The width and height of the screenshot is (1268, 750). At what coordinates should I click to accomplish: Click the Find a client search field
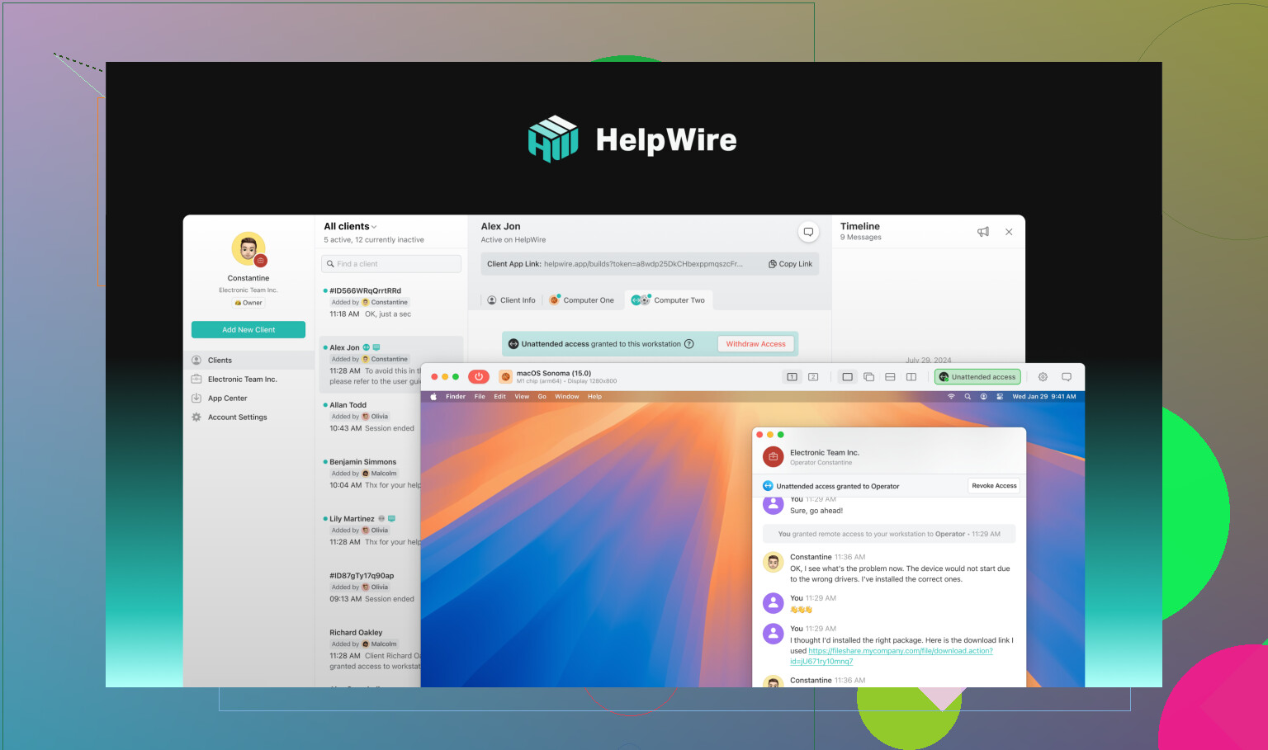390,263
